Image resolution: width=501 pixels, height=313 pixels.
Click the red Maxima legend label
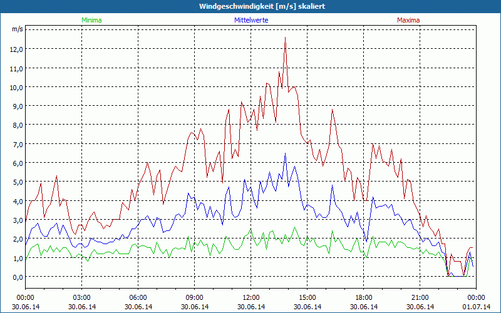click(408, 20)
